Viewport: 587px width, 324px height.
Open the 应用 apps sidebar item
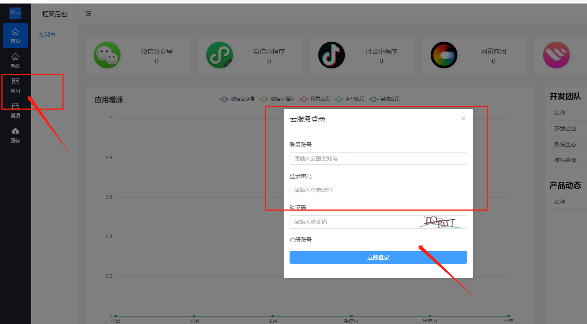tap(15, 86)
